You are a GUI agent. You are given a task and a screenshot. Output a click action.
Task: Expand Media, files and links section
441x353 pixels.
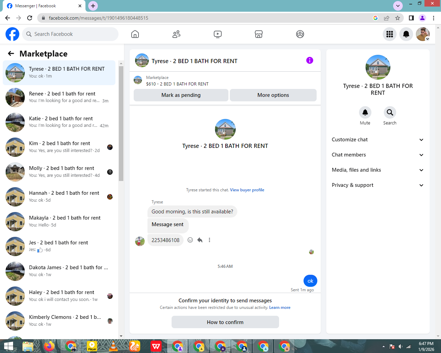click(378, 170)
